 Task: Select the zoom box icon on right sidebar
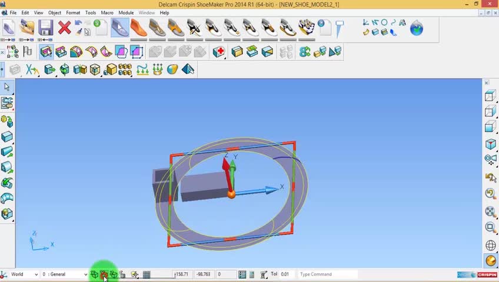(x=490, y=227)
